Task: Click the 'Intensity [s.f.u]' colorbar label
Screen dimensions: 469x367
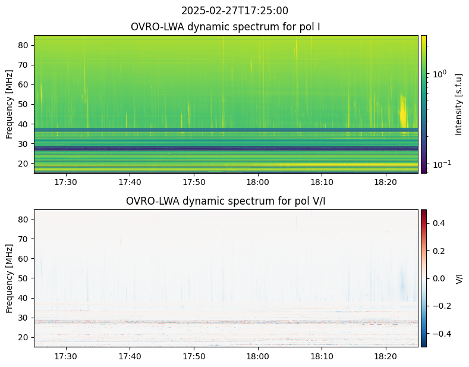Action: point(458,104)
